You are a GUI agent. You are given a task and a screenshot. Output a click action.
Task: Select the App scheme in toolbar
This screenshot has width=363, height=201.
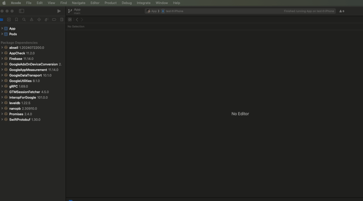(152, 11)
